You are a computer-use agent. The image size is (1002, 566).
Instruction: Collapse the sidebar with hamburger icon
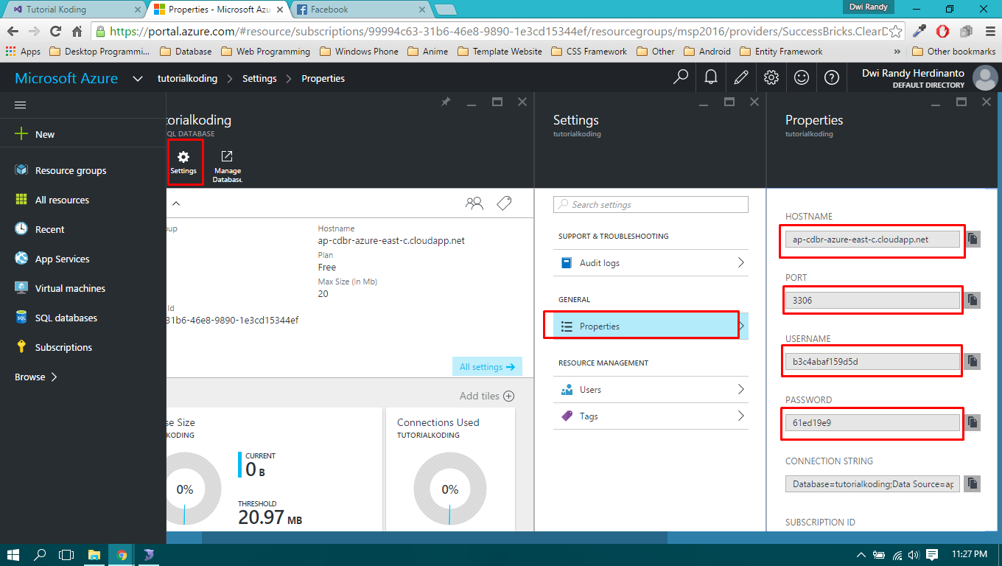pos(20,105)
